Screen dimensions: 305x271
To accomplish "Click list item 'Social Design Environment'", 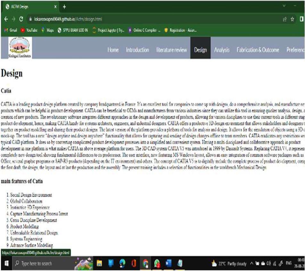I will 31,195.
